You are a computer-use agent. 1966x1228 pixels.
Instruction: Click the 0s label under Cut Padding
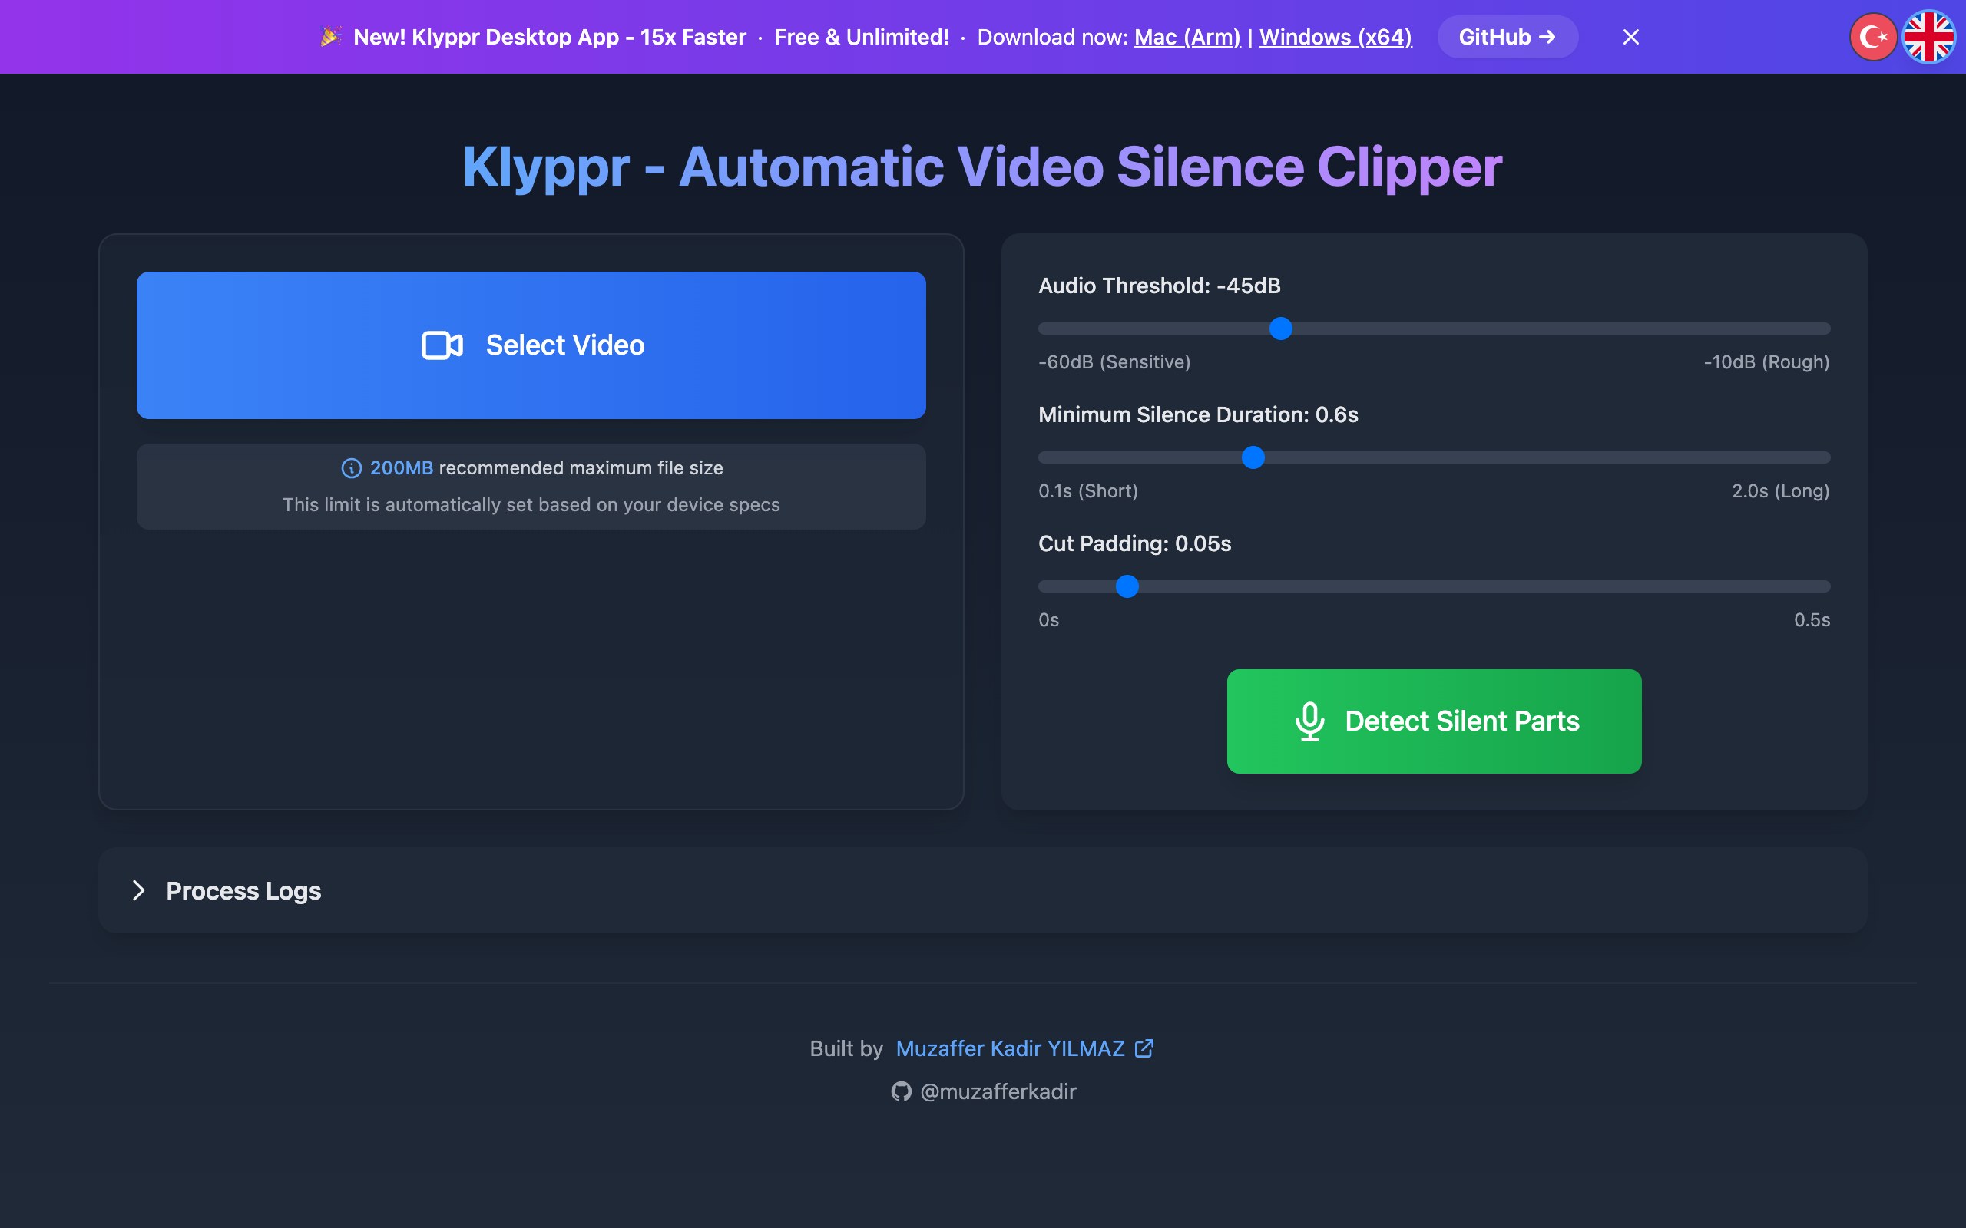point(1048,620)
